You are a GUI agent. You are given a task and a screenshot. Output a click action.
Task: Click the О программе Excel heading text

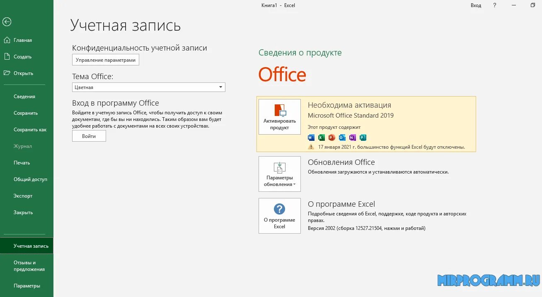point(341,204)
